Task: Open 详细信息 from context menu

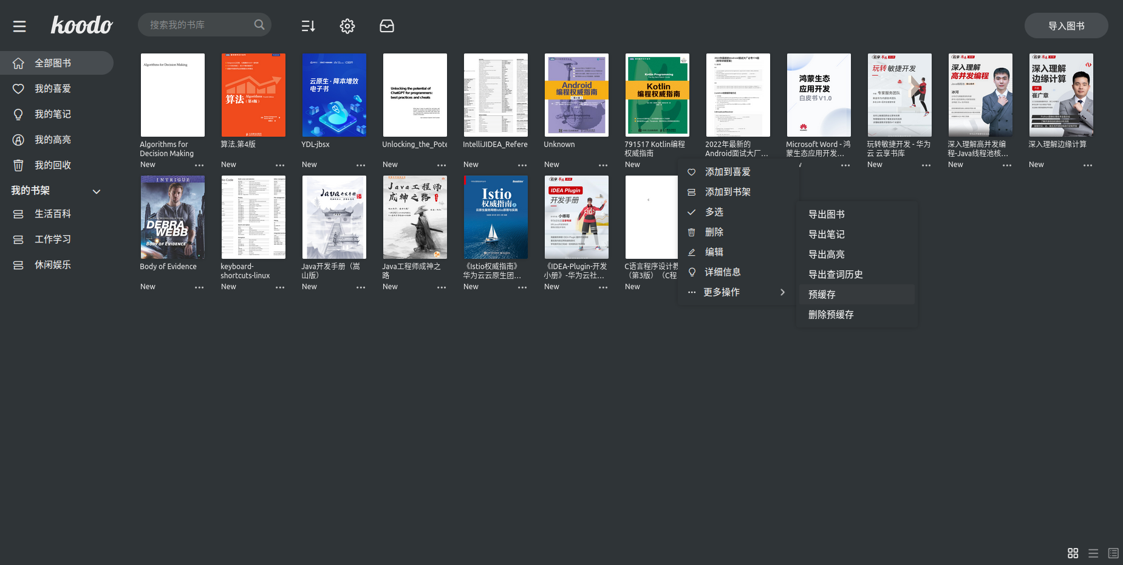Action: [739, 272]
